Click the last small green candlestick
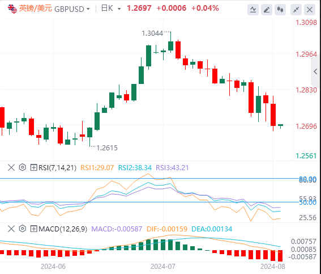This screenshot has width=321, height=274. point(280,126)
